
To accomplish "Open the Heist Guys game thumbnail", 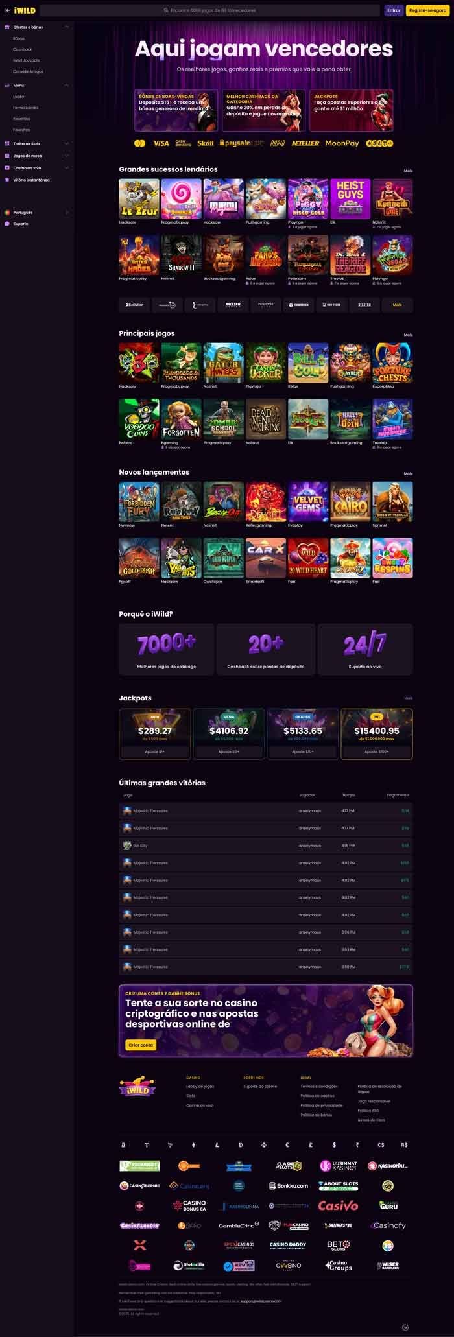I will coord(350,198).
